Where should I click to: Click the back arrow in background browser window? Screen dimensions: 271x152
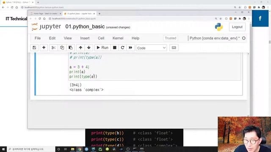click(3, 8)
